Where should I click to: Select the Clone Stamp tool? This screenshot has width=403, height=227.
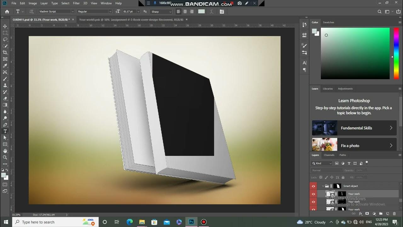[5, 85]
